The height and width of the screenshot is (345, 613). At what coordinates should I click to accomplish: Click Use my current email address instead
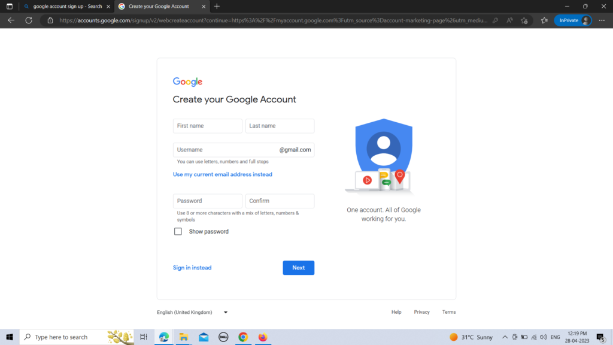222,174
